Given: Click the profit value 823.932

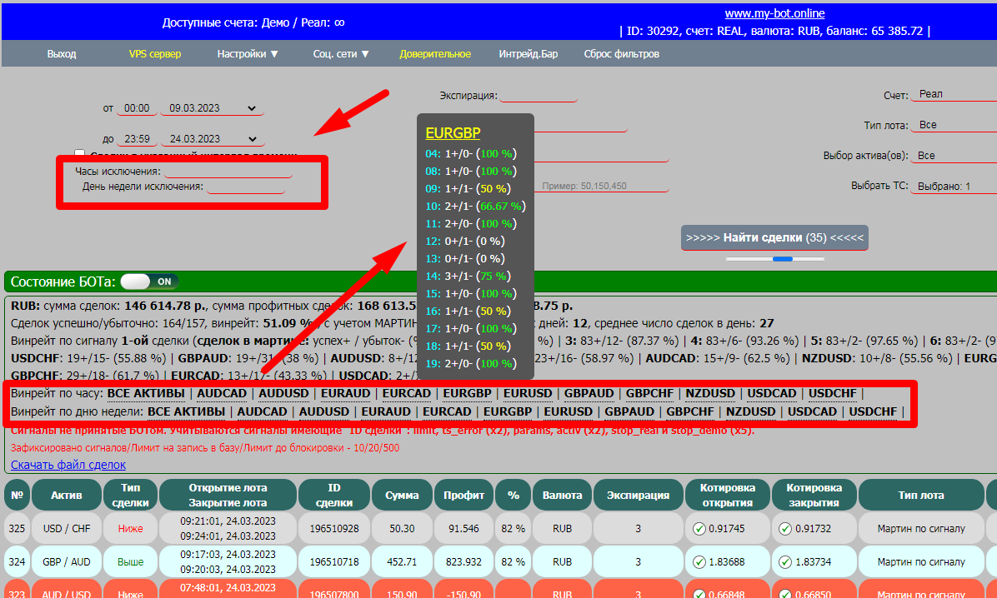Looking at the screenshot, I should point(463,562).
